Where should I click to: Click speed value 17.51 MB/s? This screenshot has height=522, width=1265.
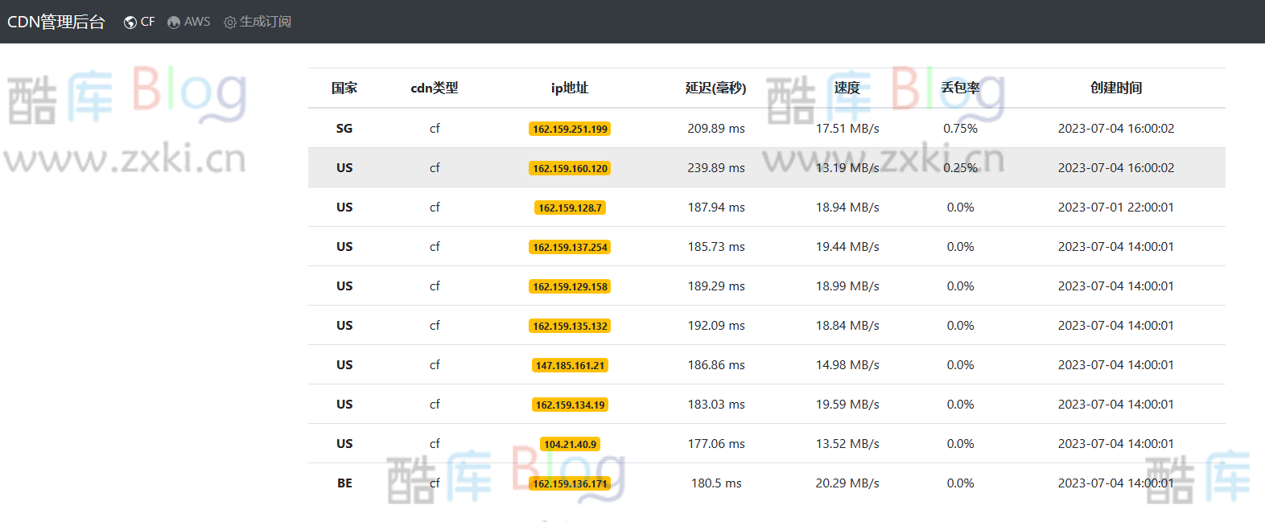click(x=847, y=129)
